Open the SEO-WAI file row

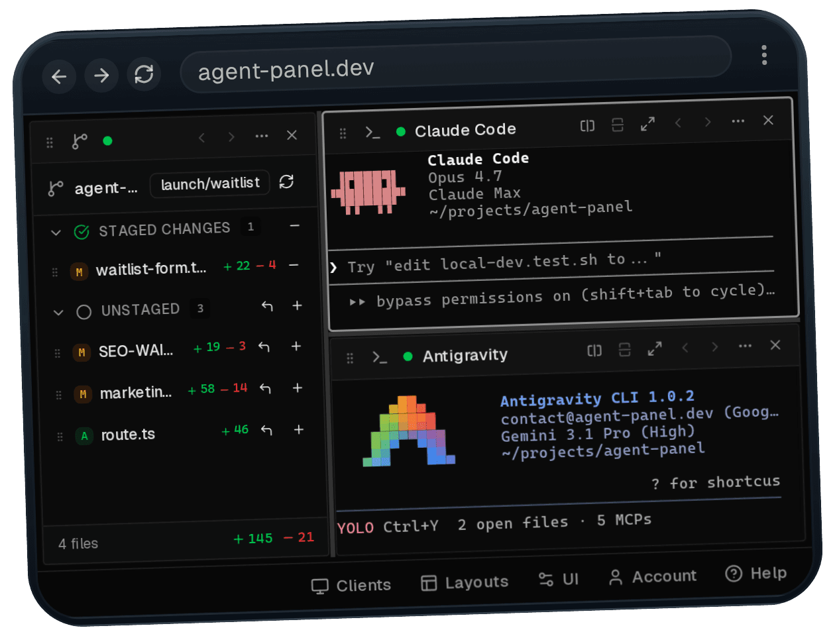click(x=179, y=349)
